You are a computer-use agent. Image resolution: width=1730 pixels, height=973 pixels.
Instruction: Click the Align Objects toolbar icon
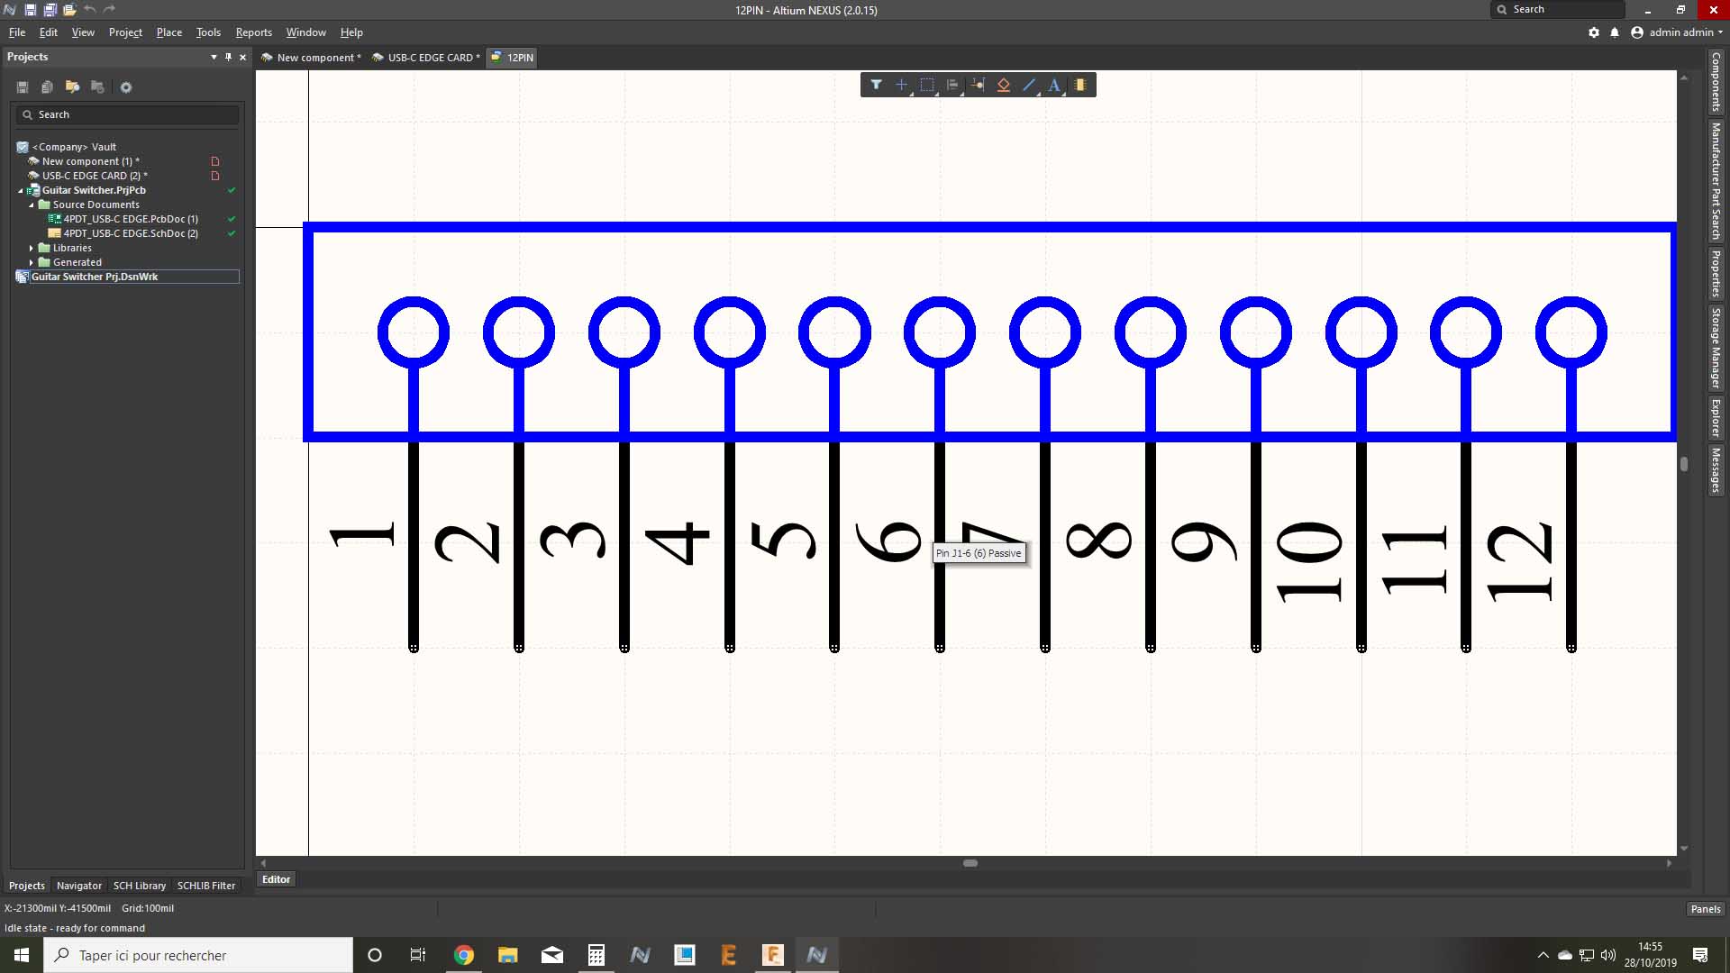coord(952,85)
